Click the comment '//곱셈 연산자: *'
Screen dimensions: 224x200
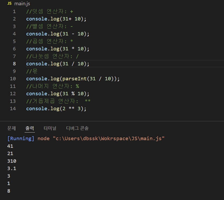click(x=50, y=41)
